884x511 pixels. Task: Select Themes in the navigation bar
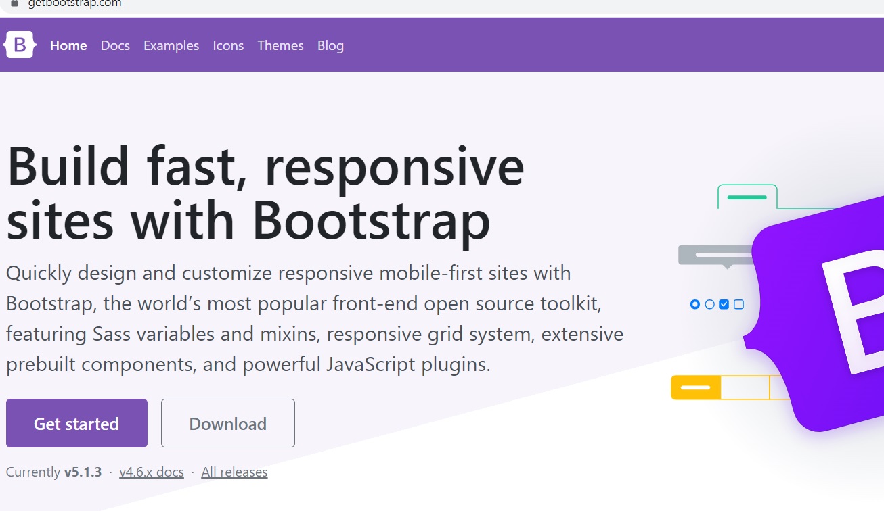coord(280,45)
